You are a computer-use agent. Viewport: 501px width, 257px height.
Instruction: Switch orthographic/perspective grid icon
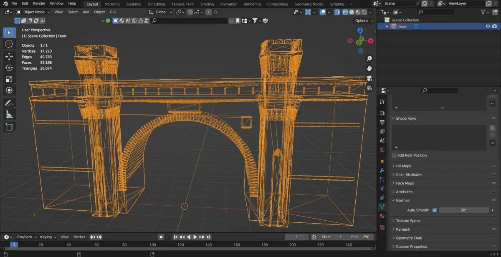click(369, 88)
